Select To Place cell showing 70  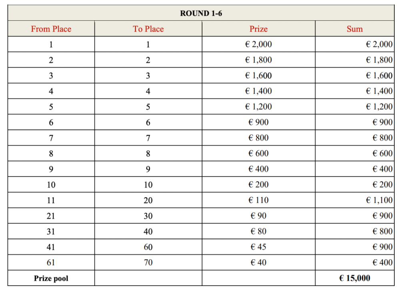point(148,263)
